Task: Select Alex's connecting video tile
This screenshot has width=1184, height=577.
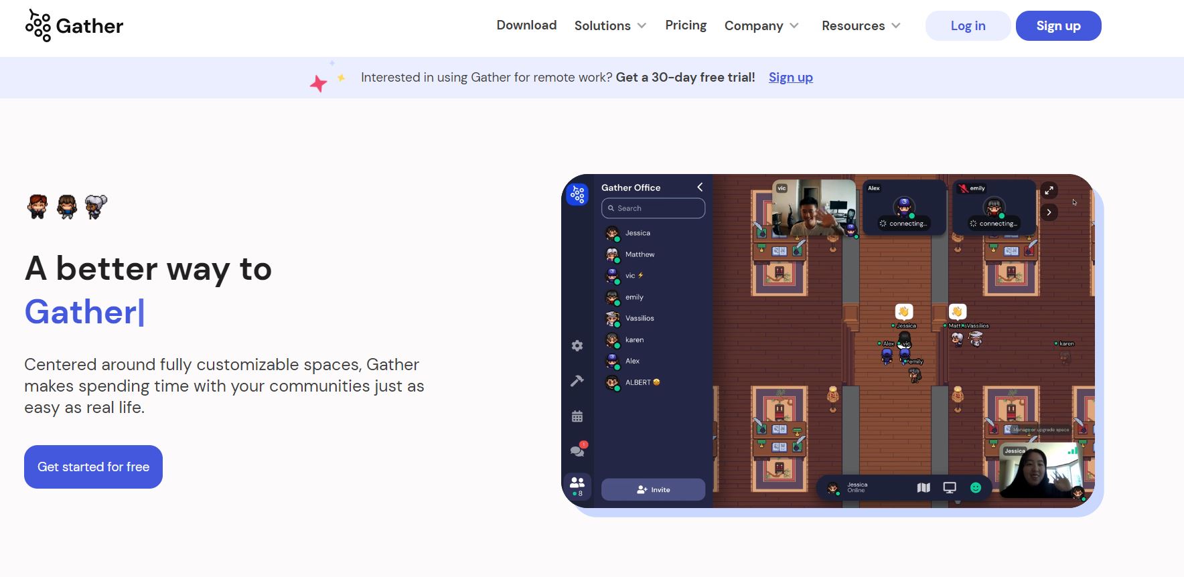Action: point(904,208)
